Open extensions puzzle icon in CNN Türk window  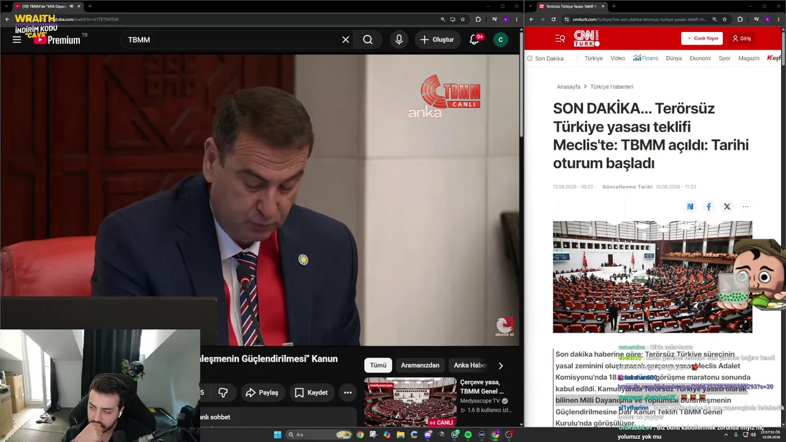point(740,19)
